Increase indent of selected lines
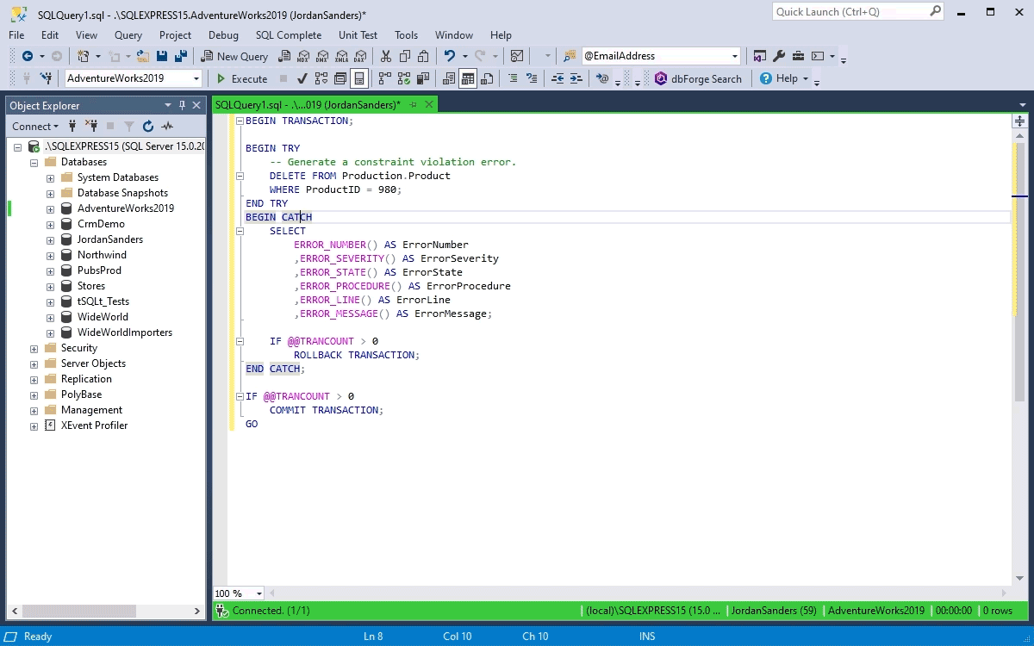Screen dimensions: 1034x646 click(576, 78)
